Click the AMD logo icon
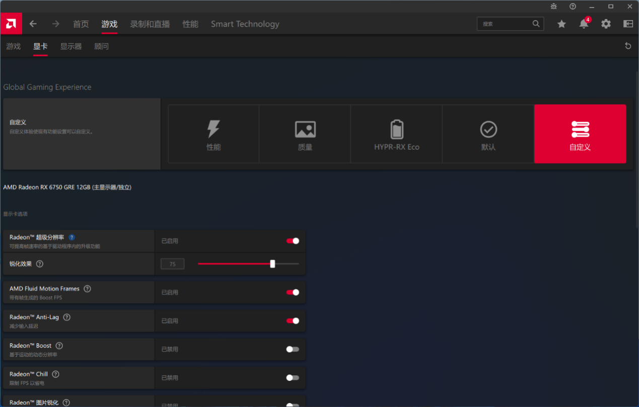Viewport: 639px width, 407px height. [x=11, y=24]
